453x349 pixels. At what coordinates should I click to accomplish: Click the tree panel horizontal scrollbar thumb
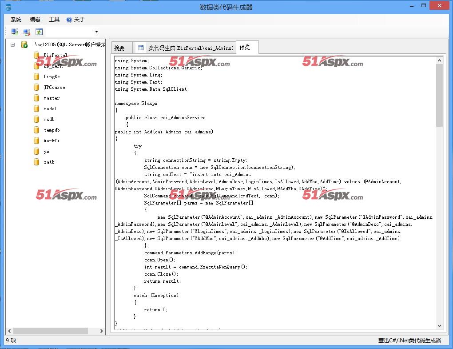(x=51, y=331)
